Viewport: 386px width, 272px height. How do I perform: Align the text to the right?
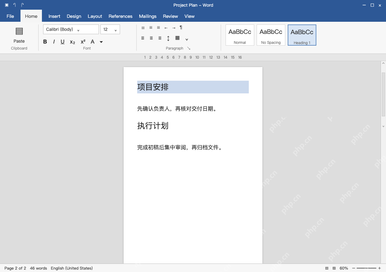click(160, 38)
